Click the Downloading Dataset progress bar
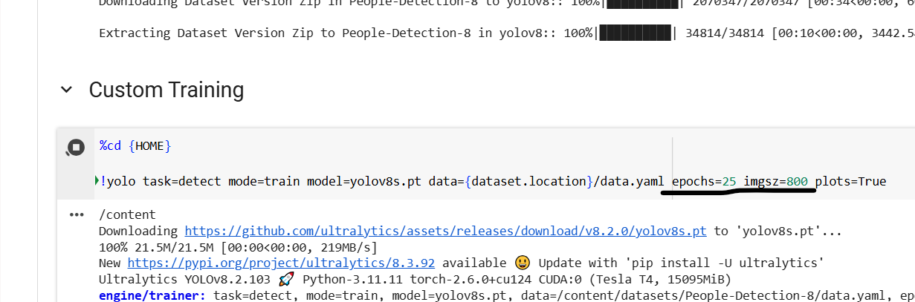Screen dimensions: 915x302 [642, 4]
